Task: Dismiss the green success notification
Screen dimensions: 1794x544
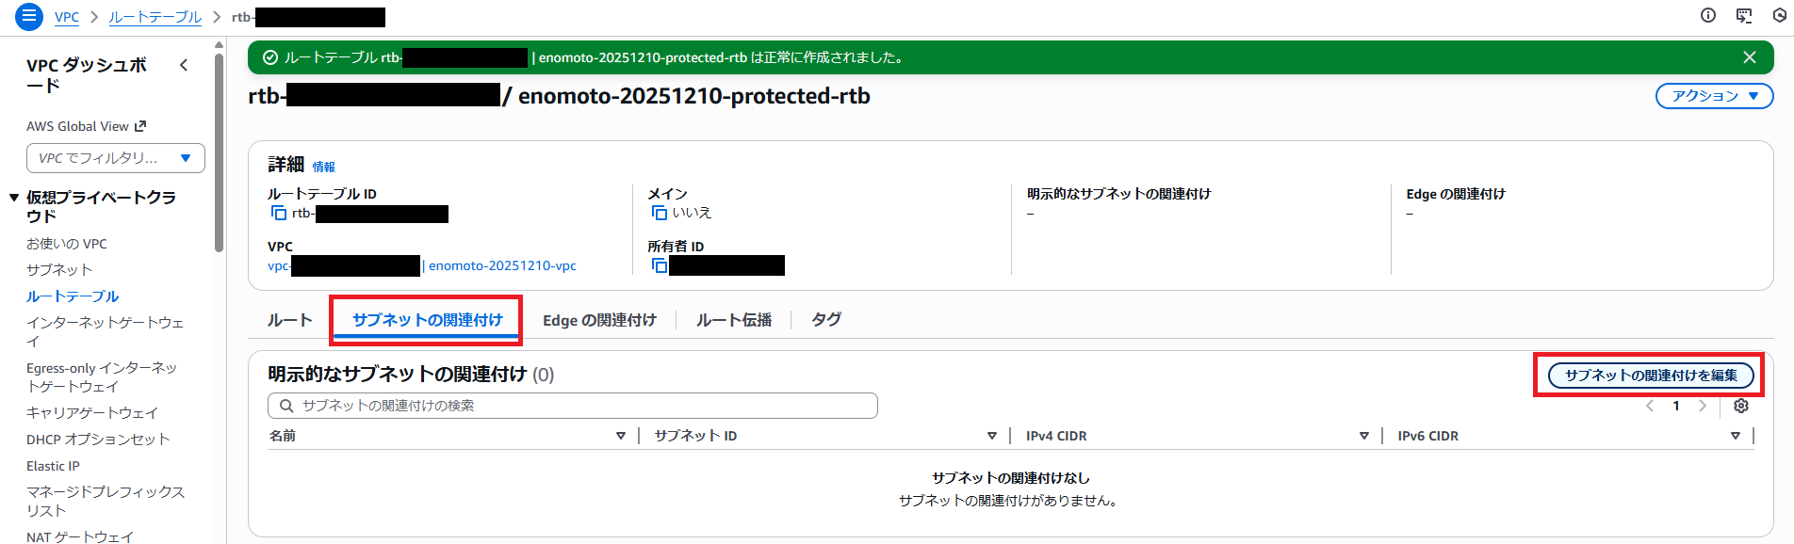Action: [x=1749, y=56]
